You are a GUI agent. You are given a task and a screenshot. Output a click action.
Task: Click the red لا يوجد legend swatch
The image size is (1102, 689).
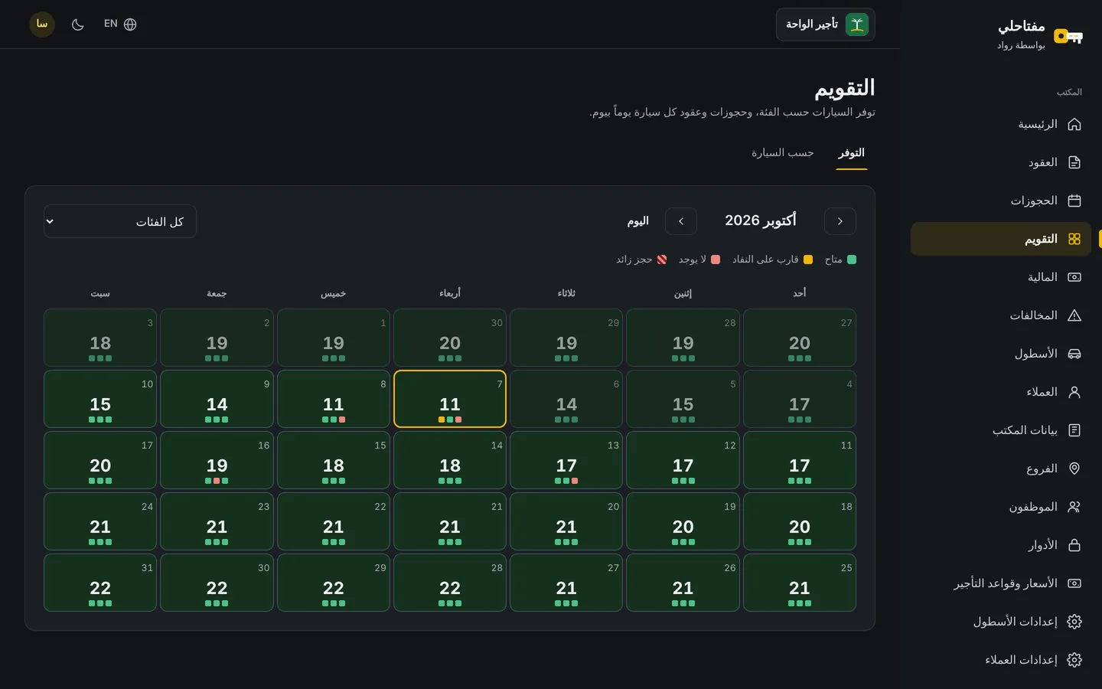(716, 260)
